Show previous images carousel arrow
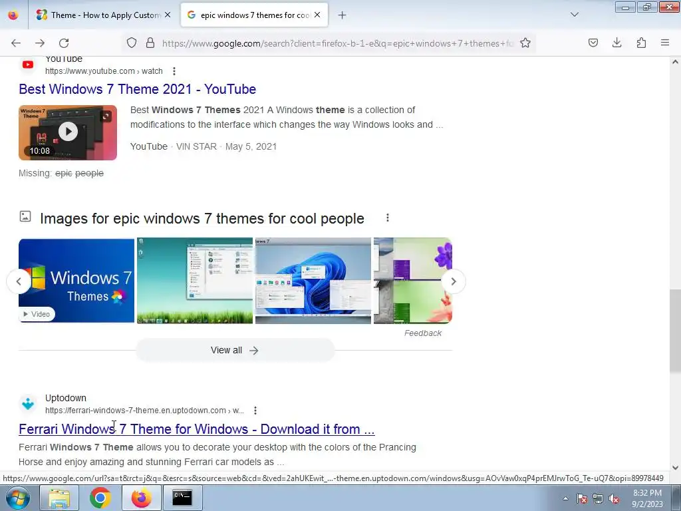 19,281
